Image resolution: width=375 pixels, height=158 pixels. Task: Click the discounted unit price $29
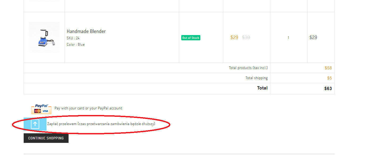(234, 37)
